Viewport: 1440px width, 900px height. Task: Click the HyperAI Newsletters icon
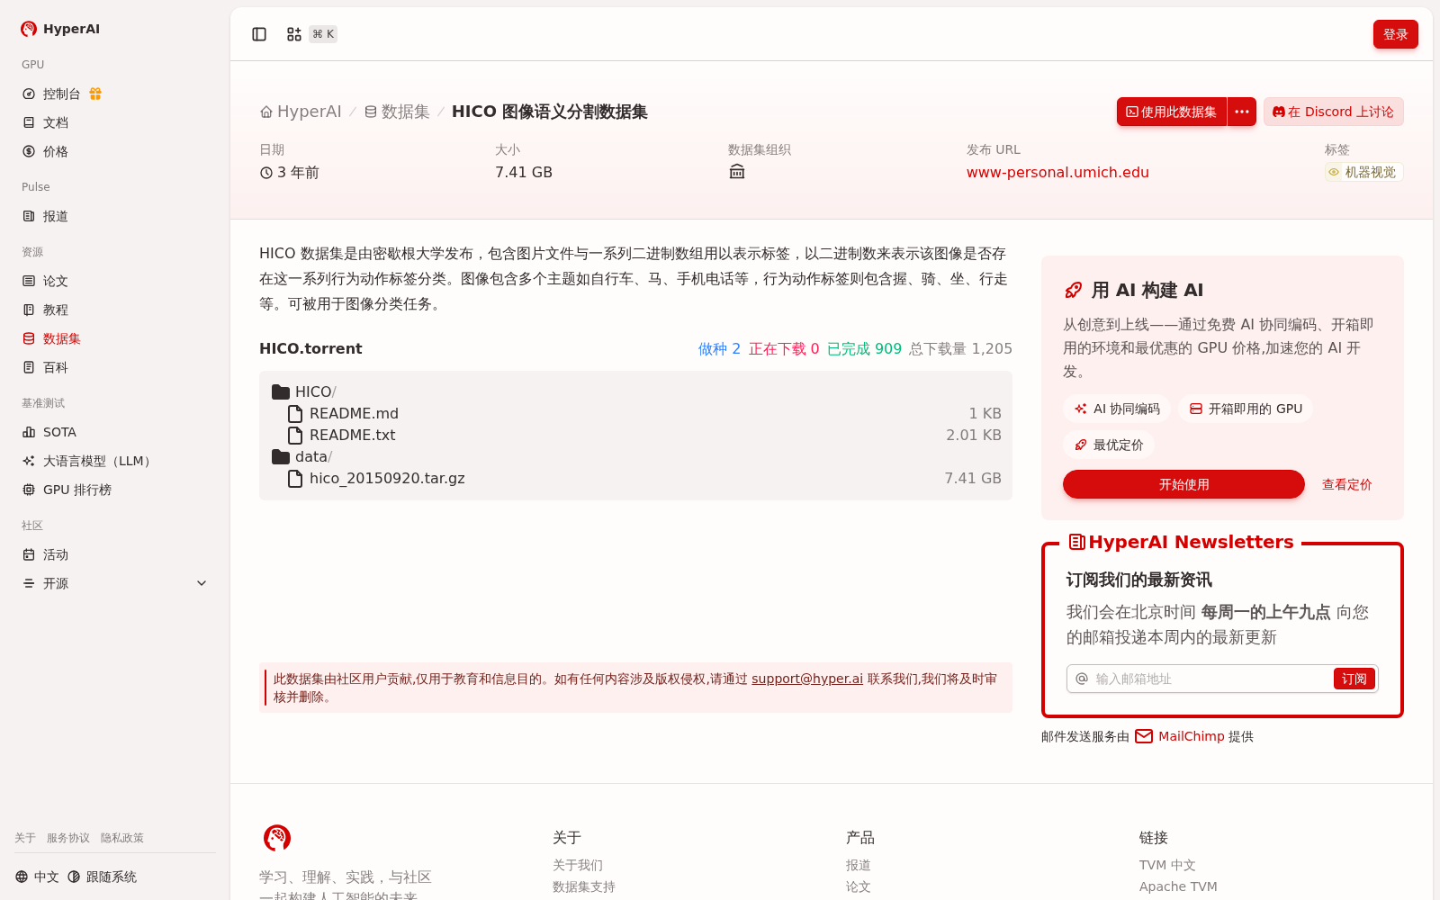click(1076, 542)
